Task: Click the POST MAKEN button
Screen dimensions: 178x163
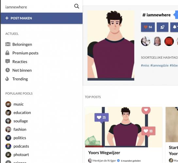Action: coord(41,18)
